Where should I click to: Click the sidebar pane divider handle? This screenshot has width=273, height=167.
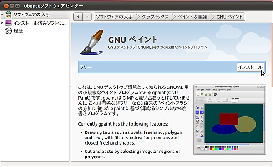[x=70, y=86]
